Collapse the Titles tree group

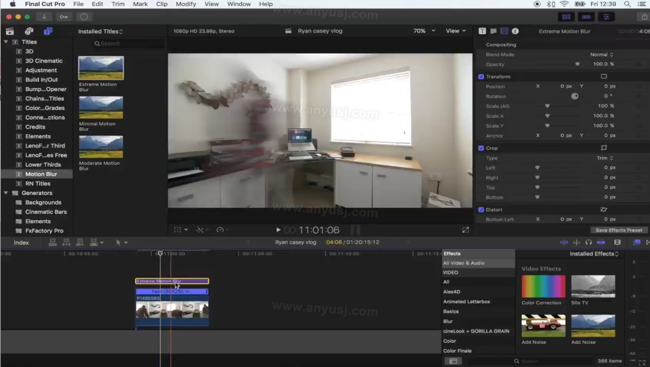click(x=6, y=42)
